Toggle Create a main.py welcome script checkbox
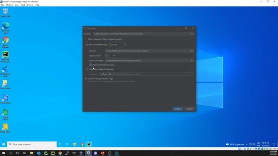 pyautogui.click(x=86, y=79)
